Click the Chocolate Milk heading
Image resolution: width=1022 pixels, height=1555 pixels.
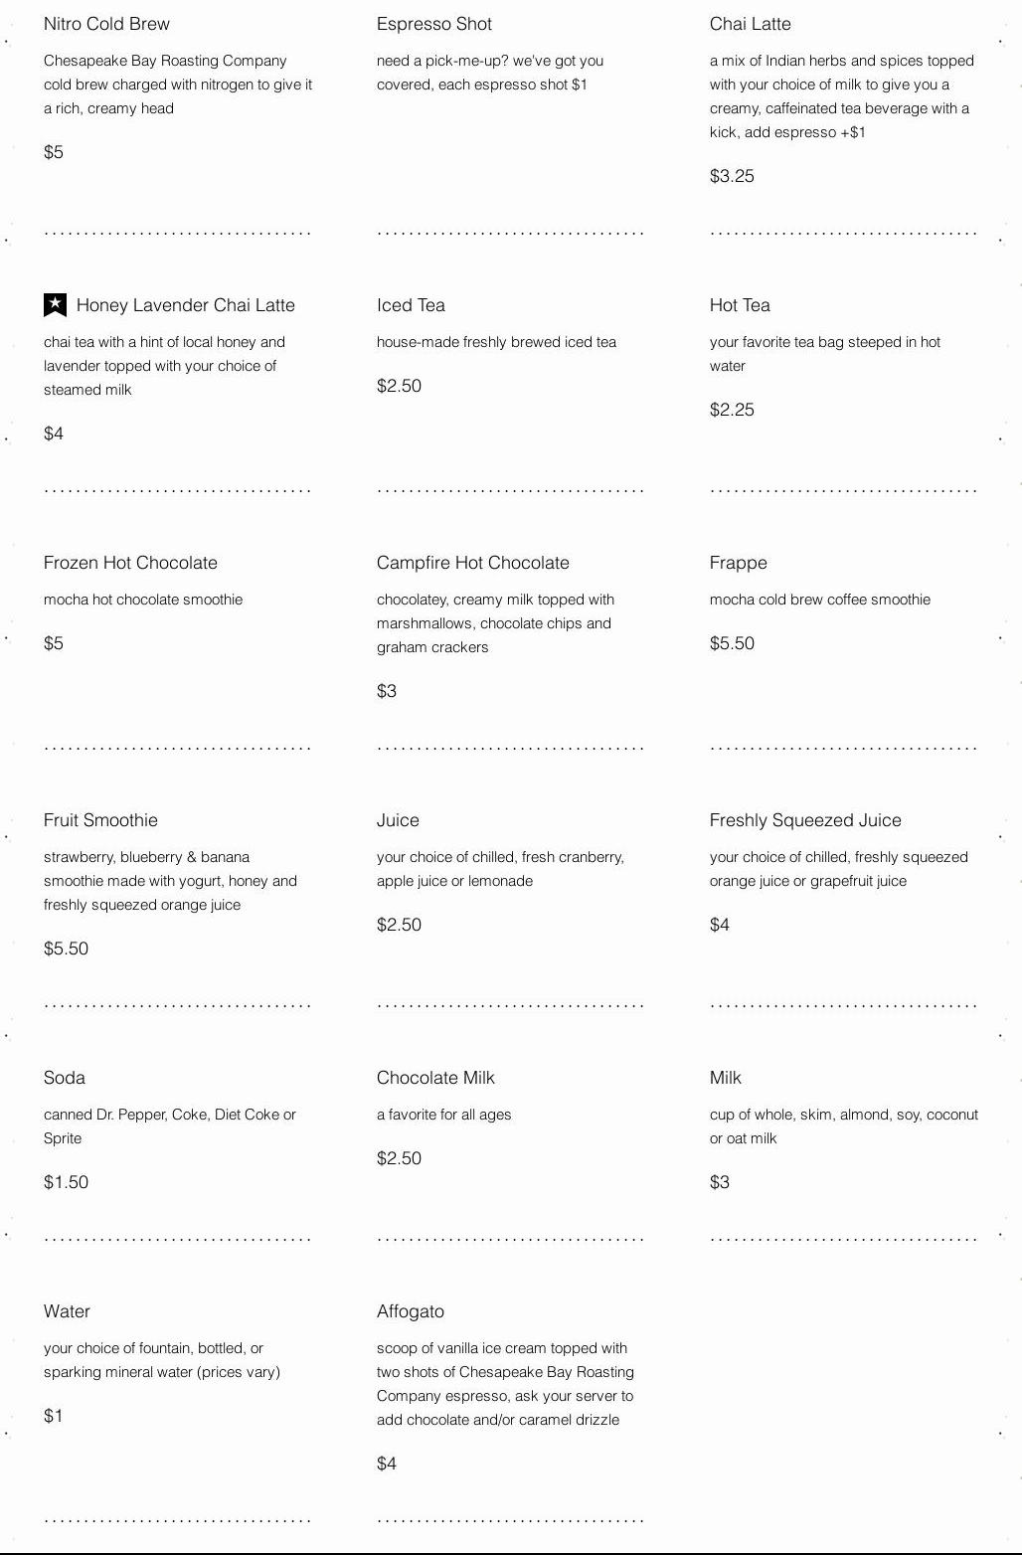[435, 1078]
